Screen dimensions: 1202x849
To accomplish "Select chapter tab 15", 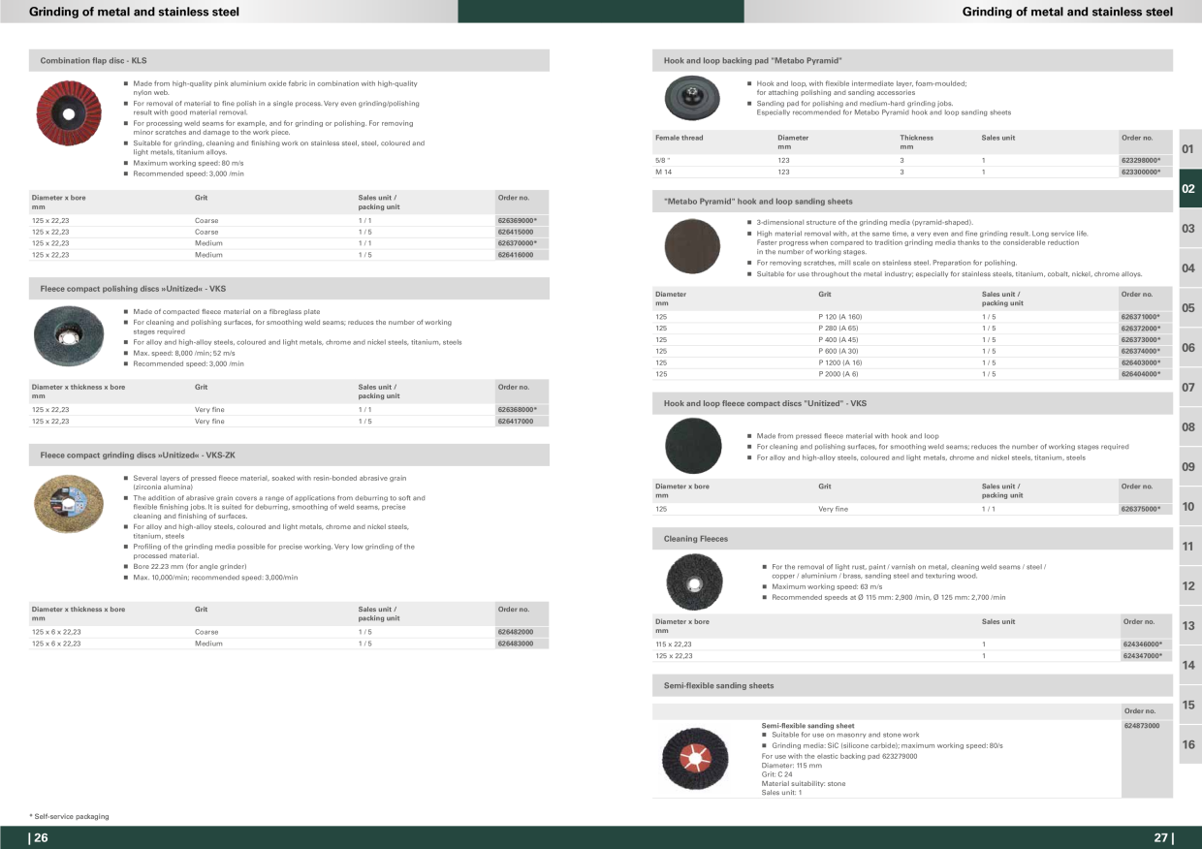I will point(1189,705).
